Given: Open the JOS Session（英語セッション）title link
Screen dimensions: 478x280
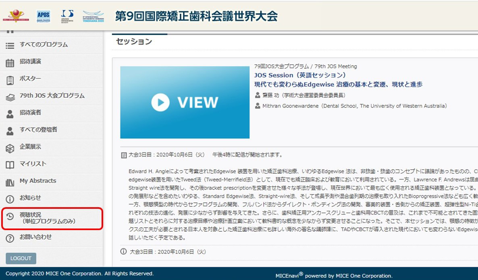Looking at the screenshot, I should point(300,75).
